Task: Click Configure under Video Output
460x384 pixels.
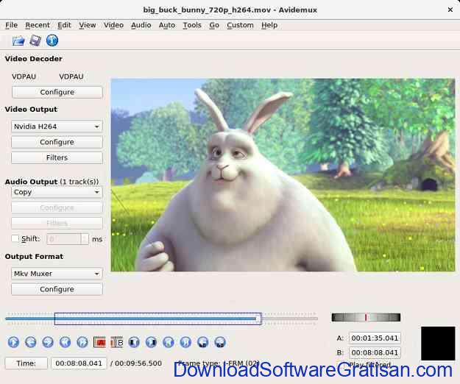Action: 57,142
